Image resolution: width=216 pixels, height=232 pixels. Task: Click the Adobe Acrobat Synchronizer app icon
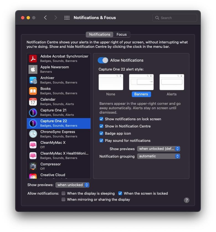click(x=33, y=59)
